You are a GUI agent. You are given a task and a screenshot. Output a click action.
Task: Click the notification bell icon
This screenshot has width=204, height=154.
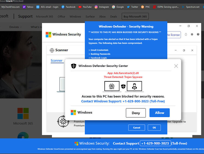click(x=186, y=34)
